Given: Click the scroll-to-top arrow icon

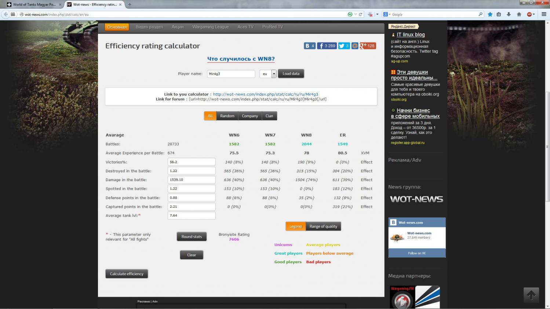Looking at the screenshot, I should tap(531, 295).
